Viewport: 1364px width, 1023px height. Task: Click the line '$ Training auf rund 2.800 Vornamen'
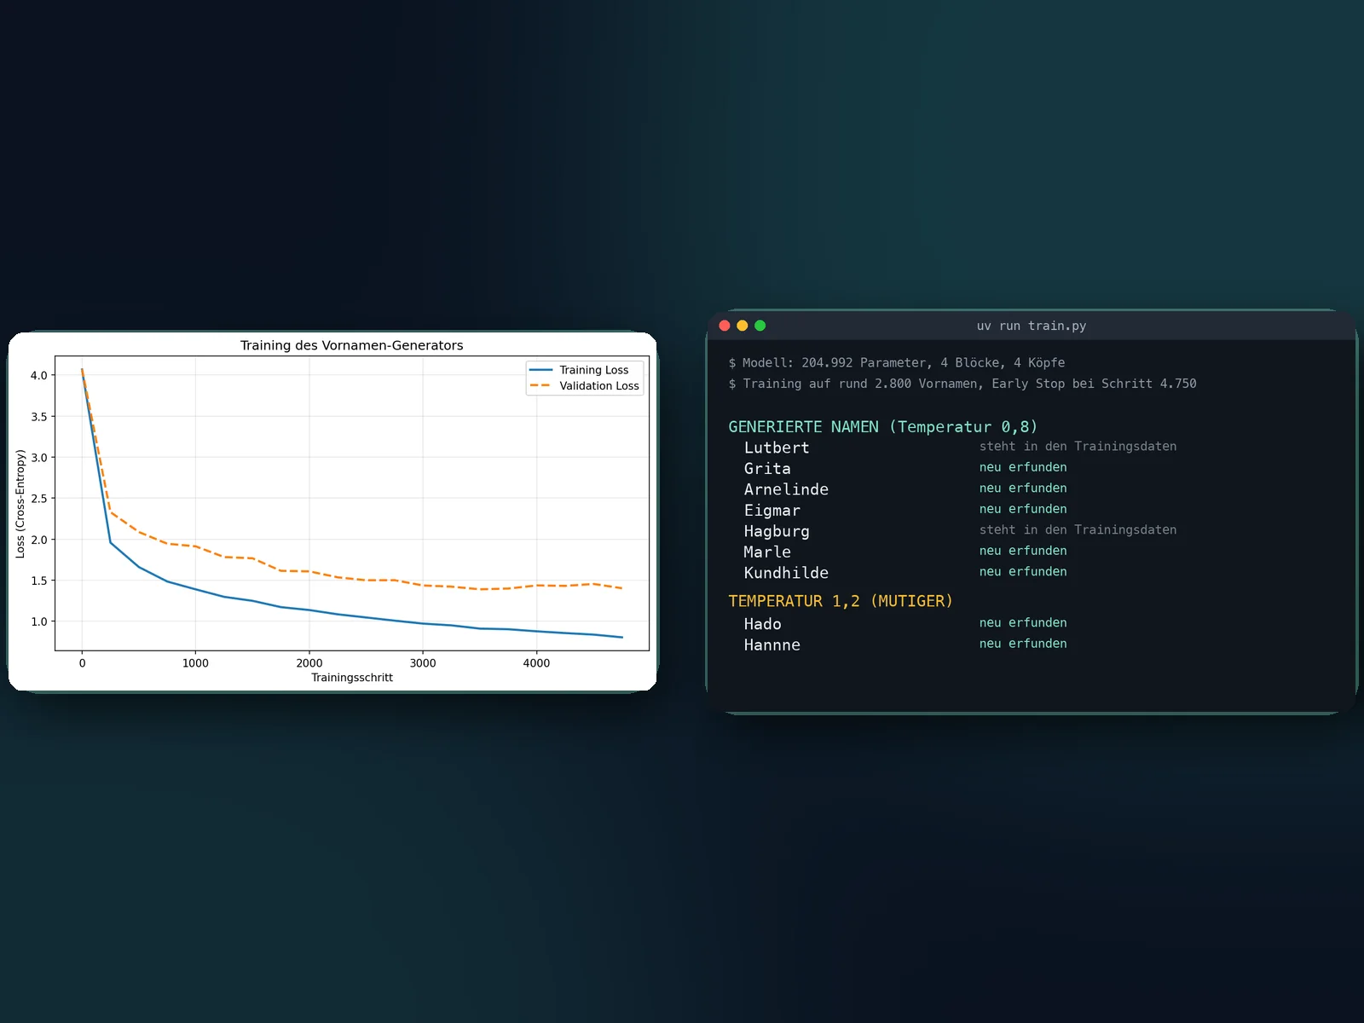coord(962,384)
